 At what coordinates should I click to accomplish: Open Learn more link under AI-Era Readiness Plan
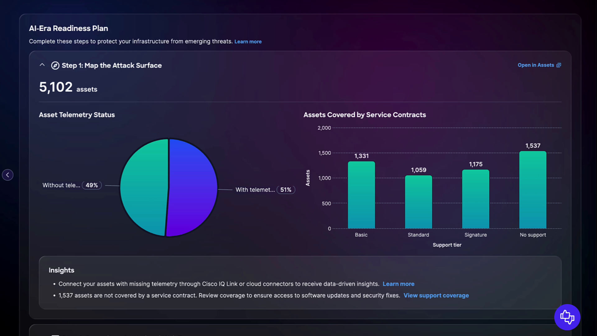248,41
